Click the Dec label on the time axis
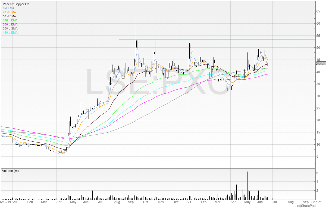This screenshot has height=208, width=326. coord(175,202)
